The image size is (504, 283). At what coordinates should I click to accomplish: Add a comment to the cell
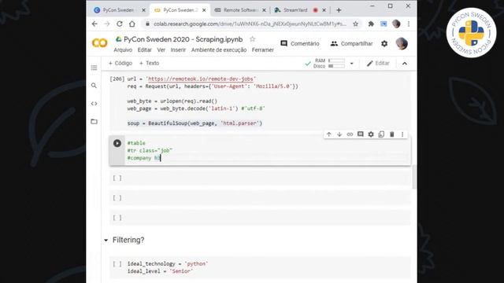[x=361, y=134]
